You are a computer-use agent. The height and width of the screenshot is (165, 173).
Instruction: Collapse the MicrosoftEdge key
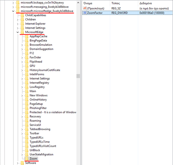pos(17,32)
